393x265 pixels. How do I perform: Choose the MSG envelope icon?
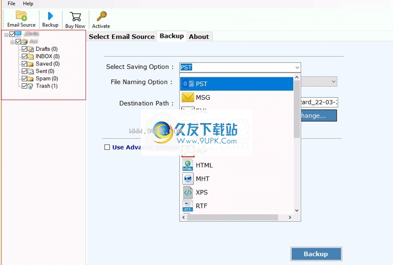point(188,97)
